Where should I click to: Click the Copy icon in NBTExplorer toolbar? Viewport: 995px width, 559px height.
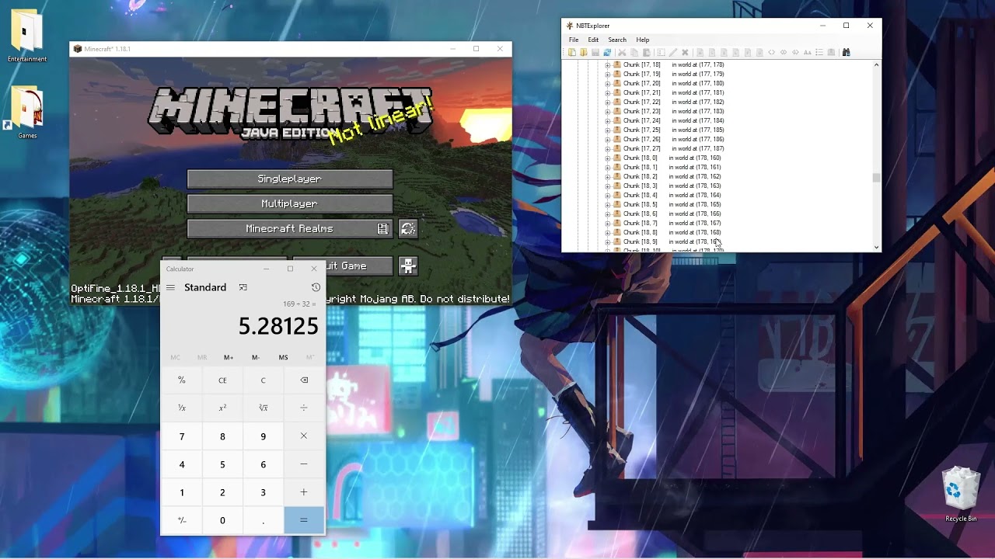(x=634, y=52)
